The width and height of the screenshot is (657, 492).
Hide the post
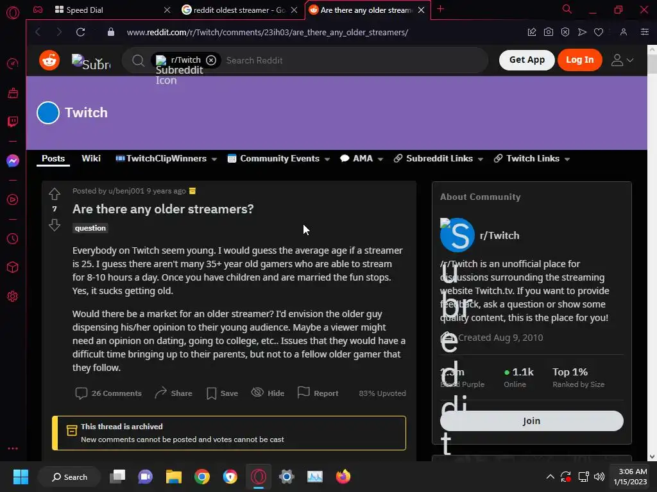(268, 393)
